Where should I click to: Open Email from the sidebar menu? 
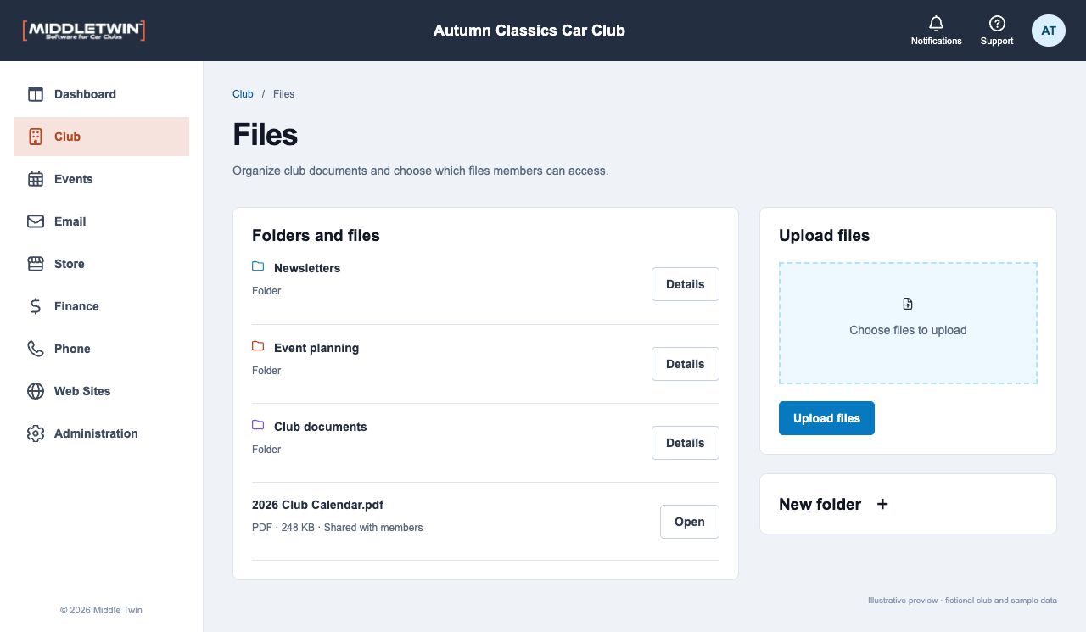101,221
